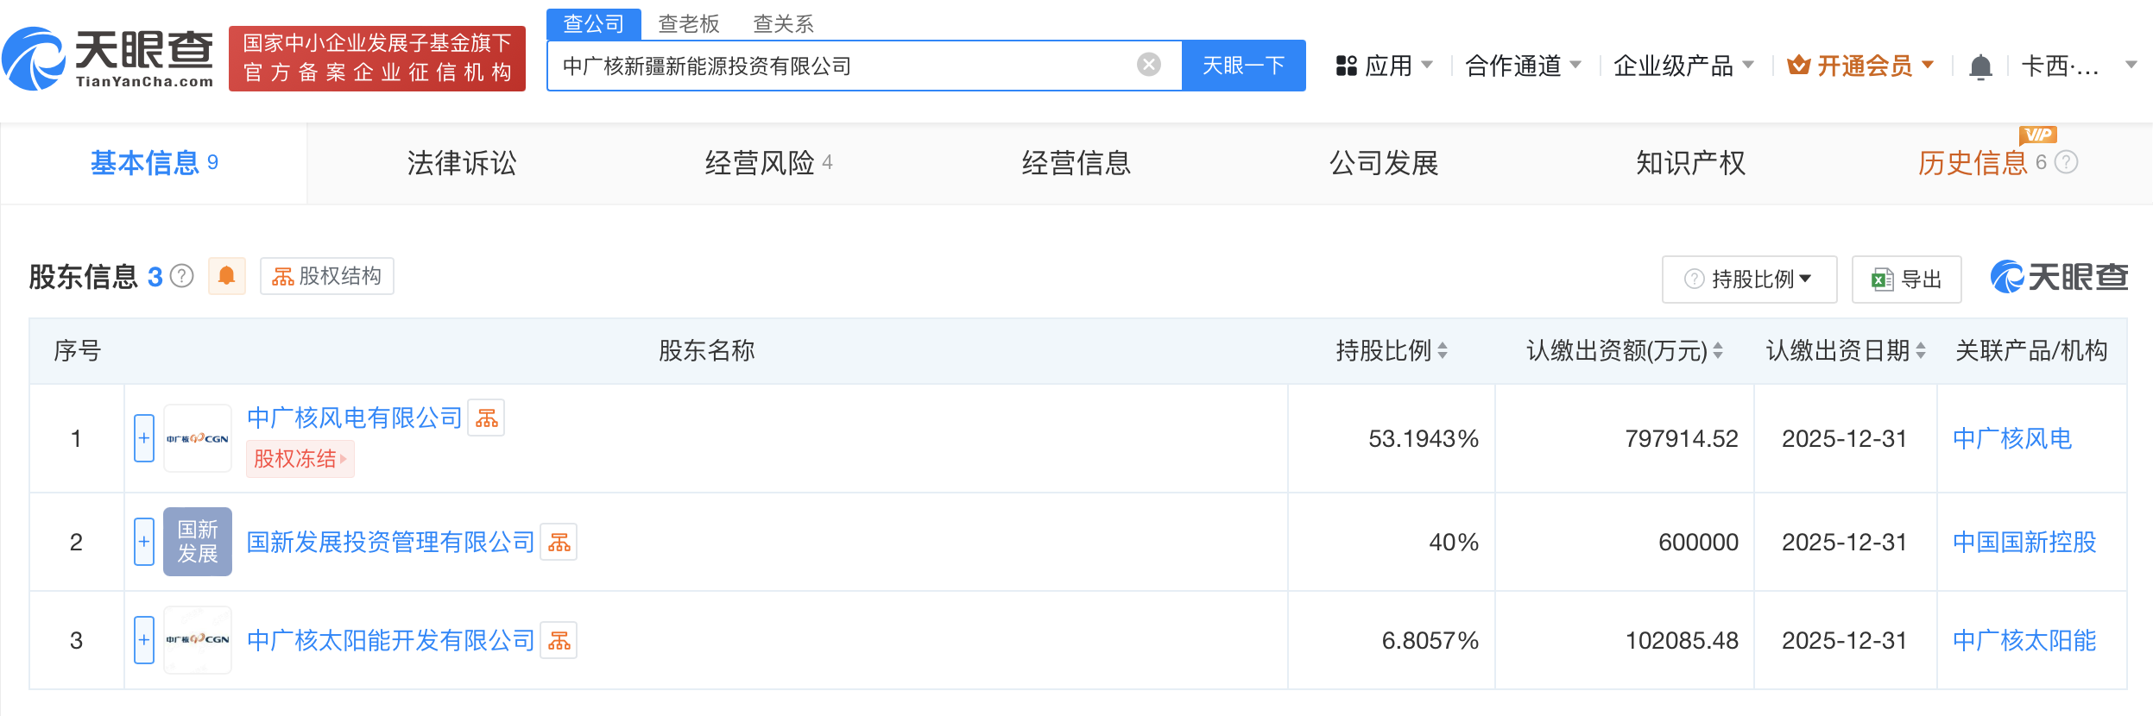Open equity chart icon beside 中广核风电有限公司
Screen dimensions: 2153x716
point(486,418)
